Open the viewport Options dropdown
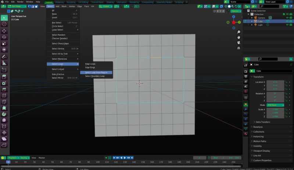The image size is (294, 170). [236, 11]
